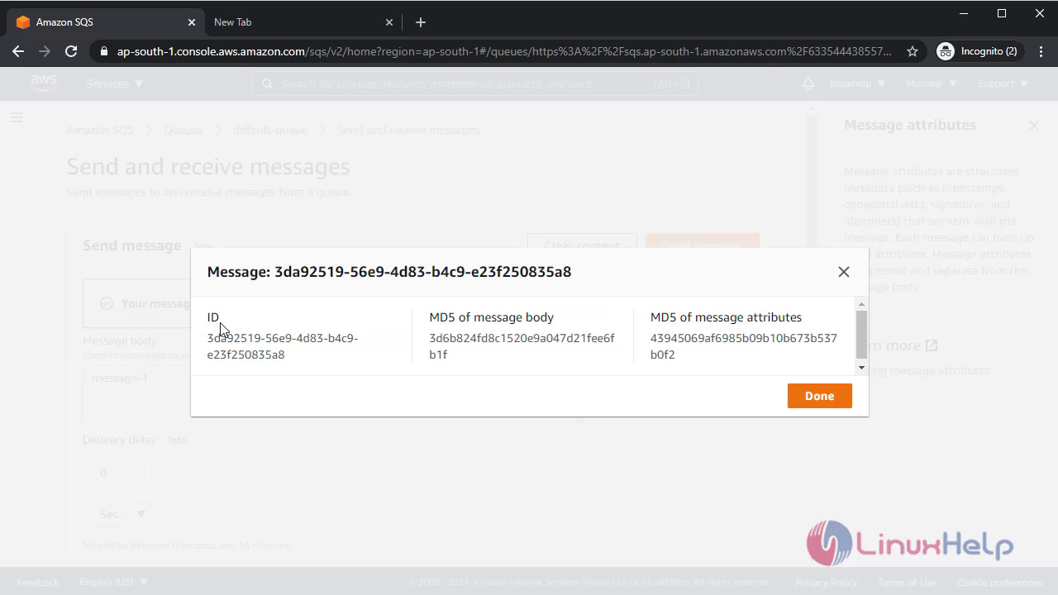The height and width of the screenshot is (595, 1058).
Task: Click the AWS search field
Action: [x=475, y=83]
